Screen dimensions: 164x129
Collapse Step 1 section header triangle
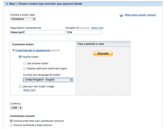(x=7, y=4)
